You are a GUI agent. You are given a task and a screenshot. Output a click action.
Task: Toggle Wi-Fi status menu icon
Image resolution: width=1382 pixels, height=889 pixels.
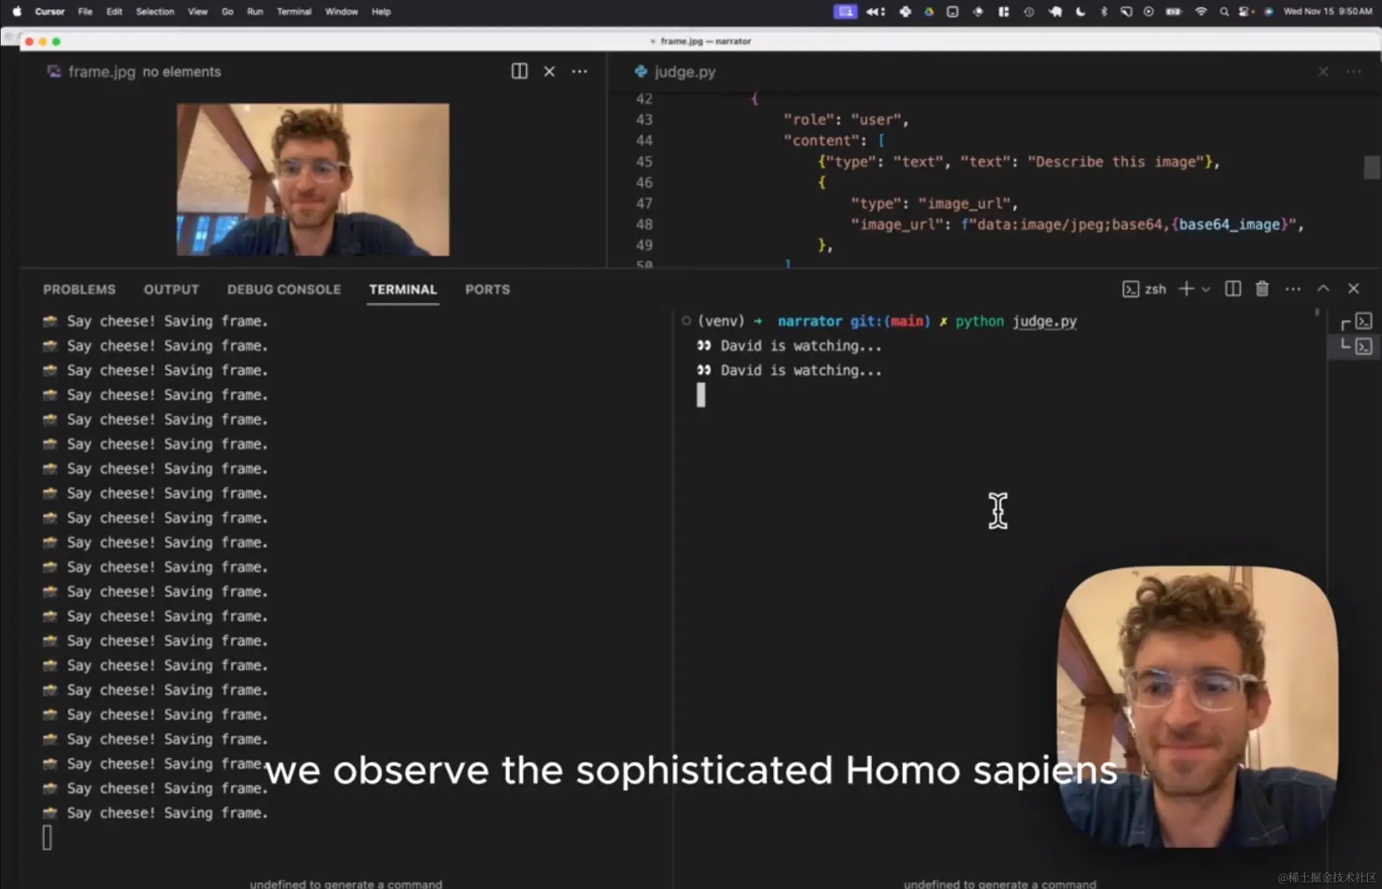click(x=1201, y=12)
